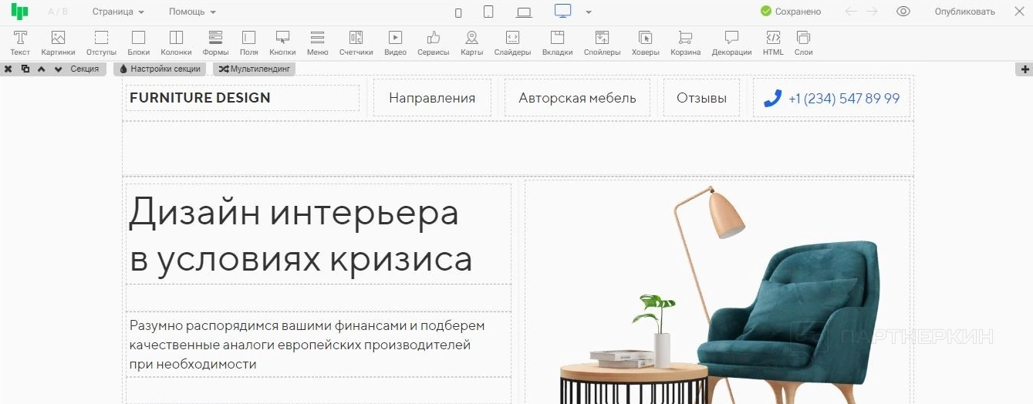
Task: Select the Отступы tool
Action: (101, 43)
